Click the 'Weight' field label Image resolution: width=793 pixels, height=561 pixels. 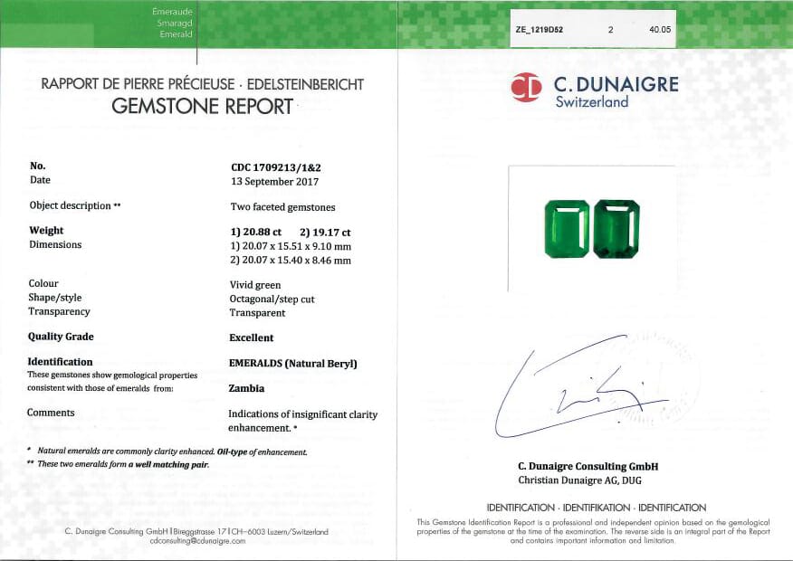(46, 231)
